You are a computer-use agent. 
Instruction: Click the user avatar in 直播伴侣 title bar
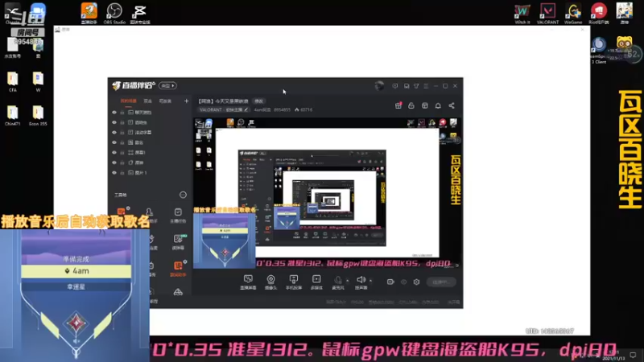(379, 86)
